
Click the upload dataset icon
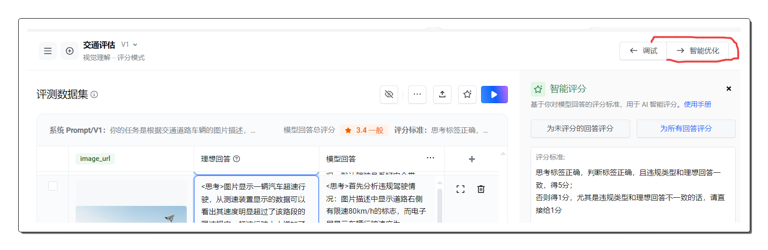tap(442, 94)
